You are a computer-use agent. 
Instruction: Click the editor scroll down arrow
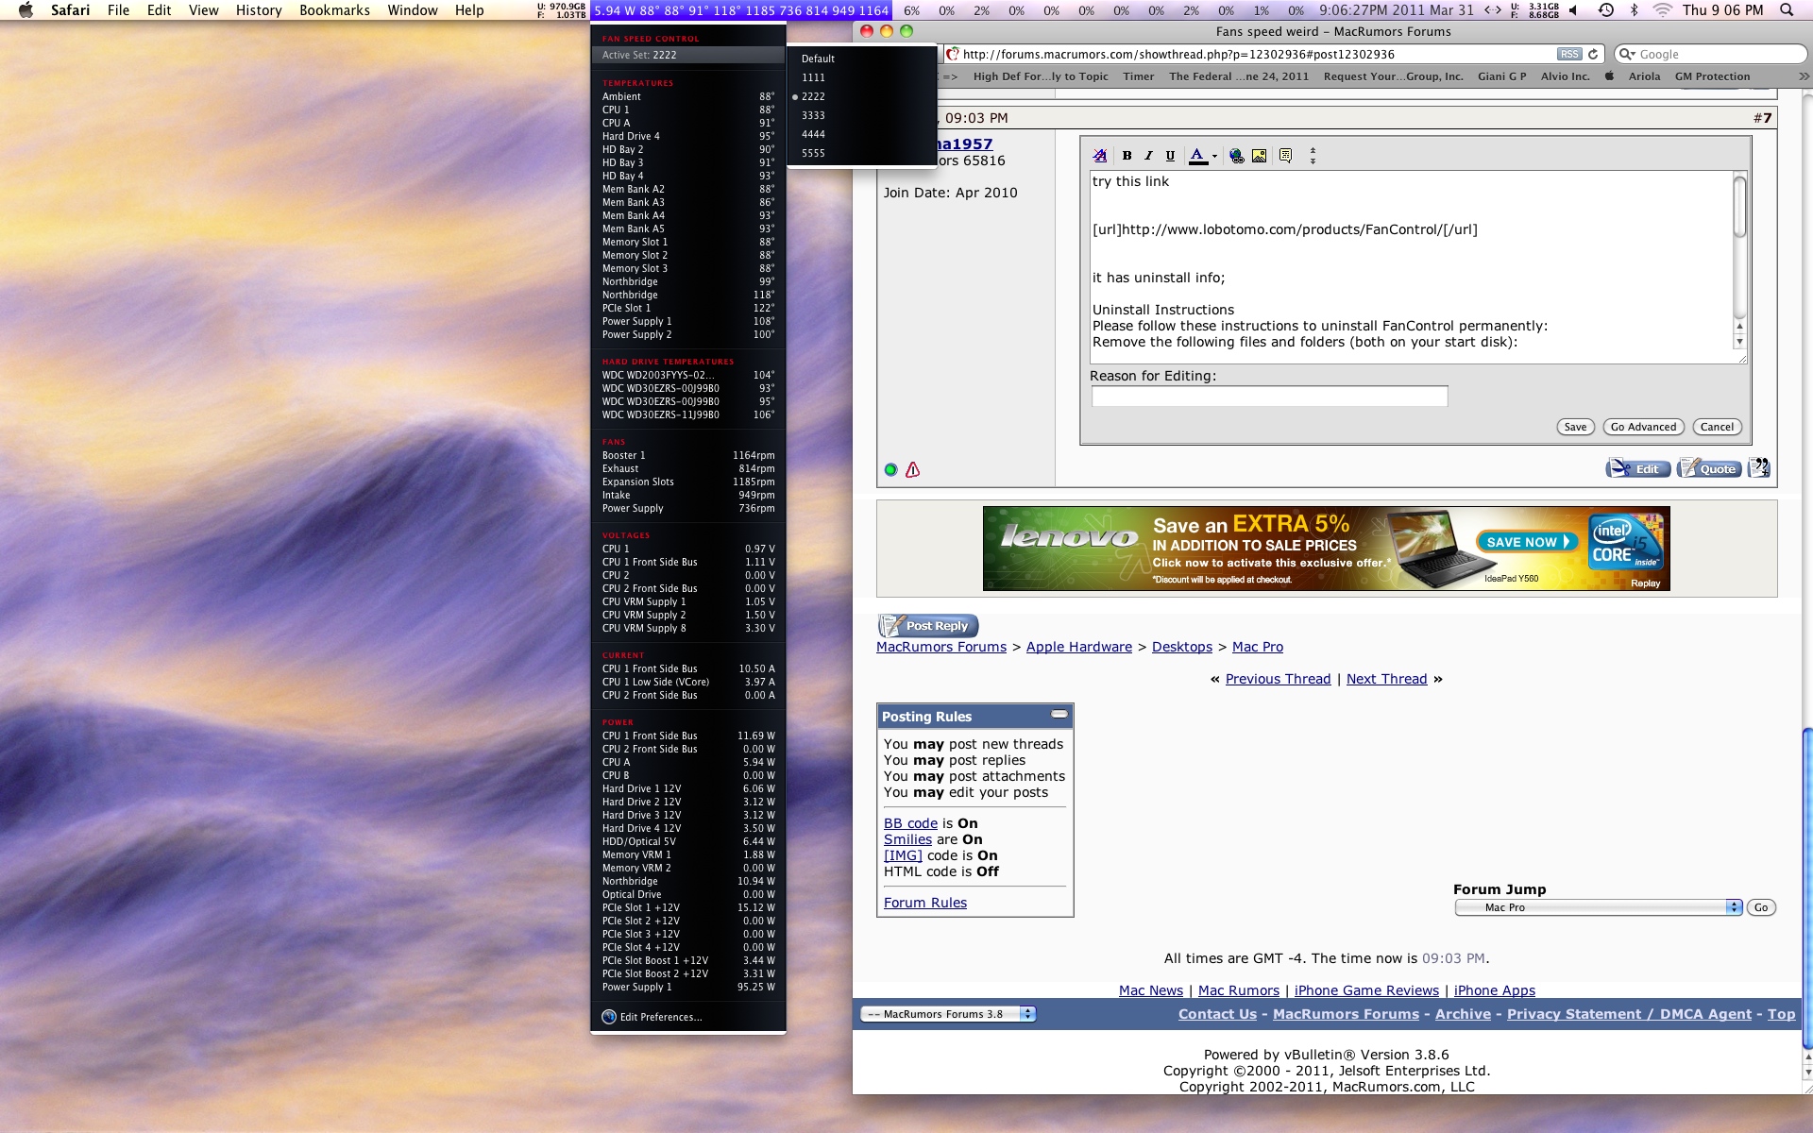(x=1739, y=341)
